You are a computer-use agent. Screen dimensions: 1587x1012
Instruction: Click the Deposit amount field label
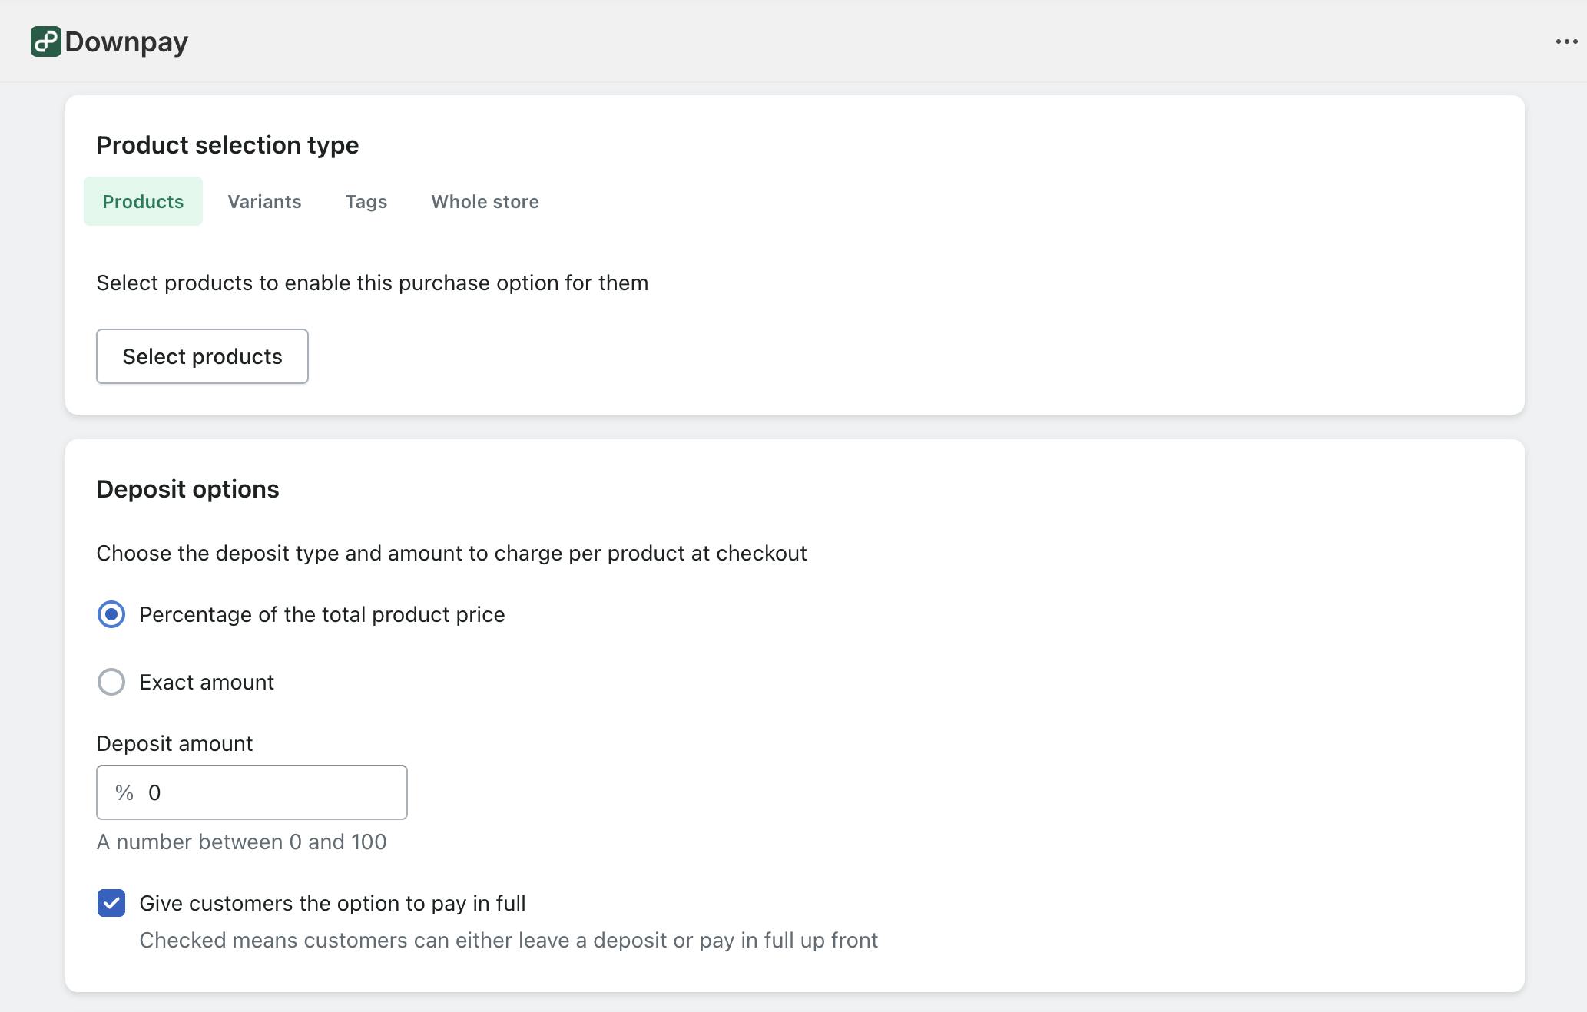(174, 742)
